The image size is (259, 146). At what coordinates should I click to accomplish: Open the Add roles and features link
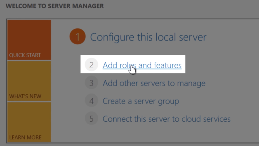tap(142, 65)
